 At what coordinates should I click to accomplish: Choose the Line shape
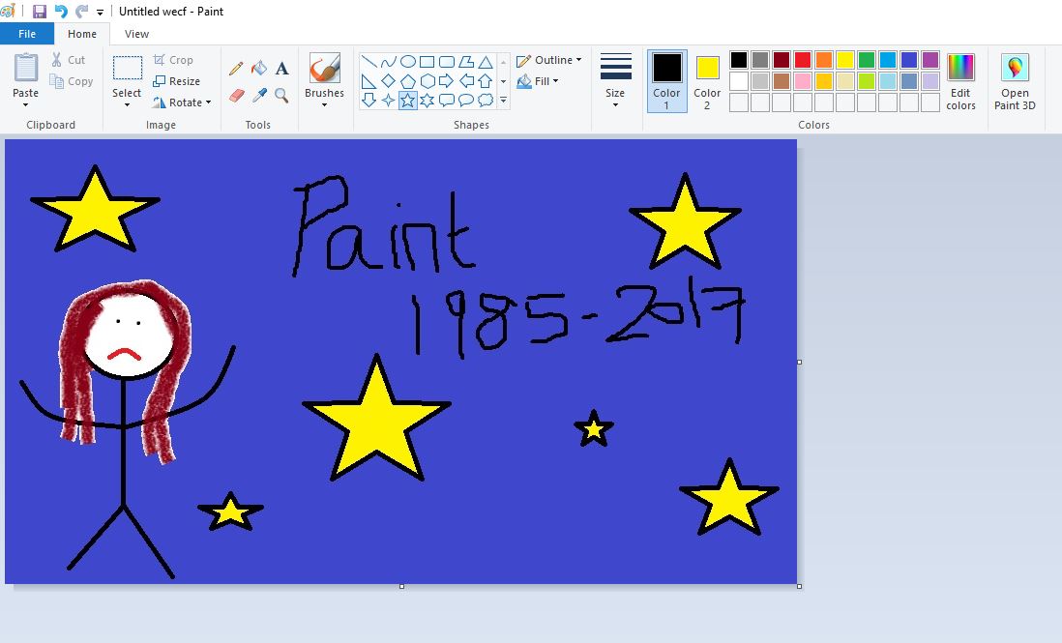369,62
